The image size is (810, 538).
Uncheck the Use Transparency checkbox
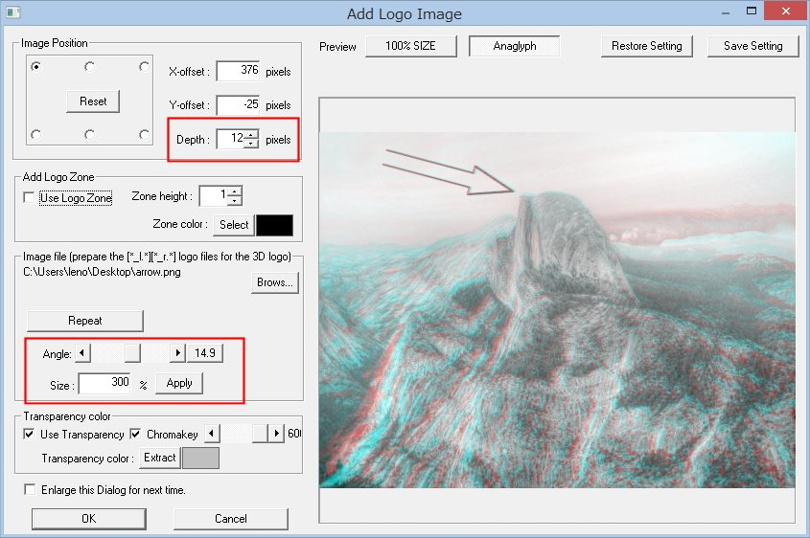click(x=30, y=434)
